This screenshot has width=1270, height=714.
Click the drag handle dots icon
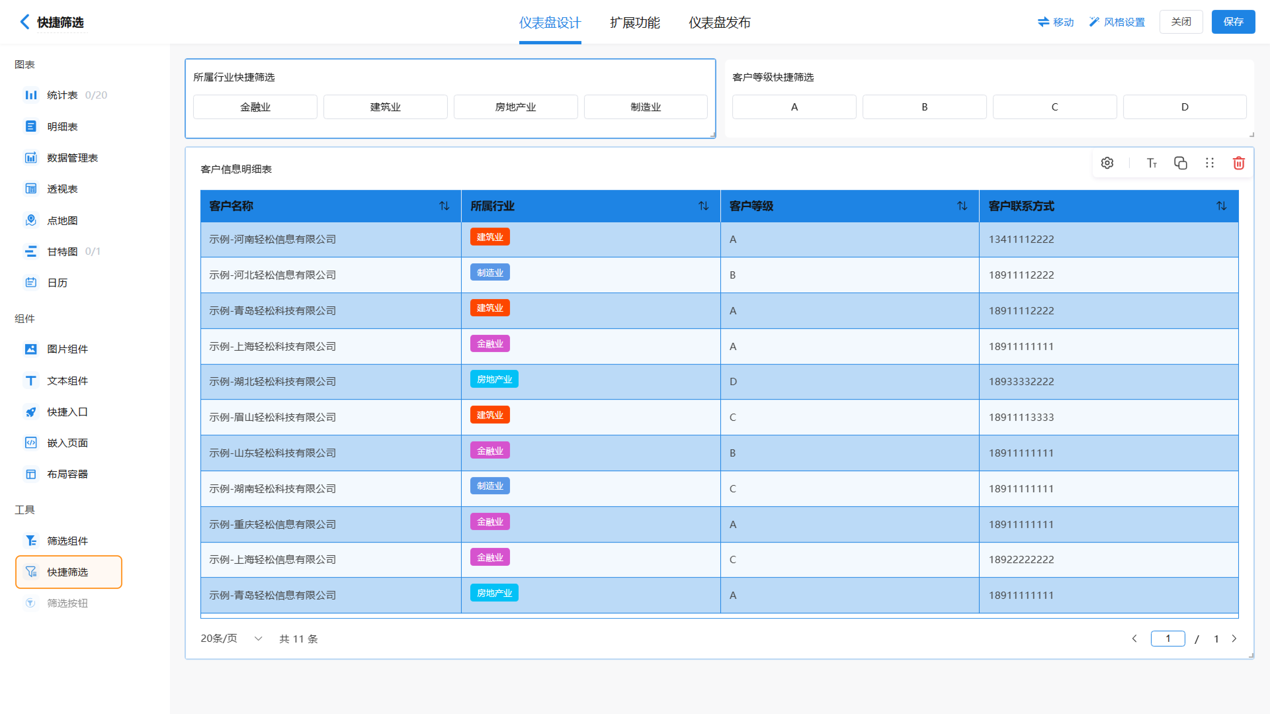1209,163
